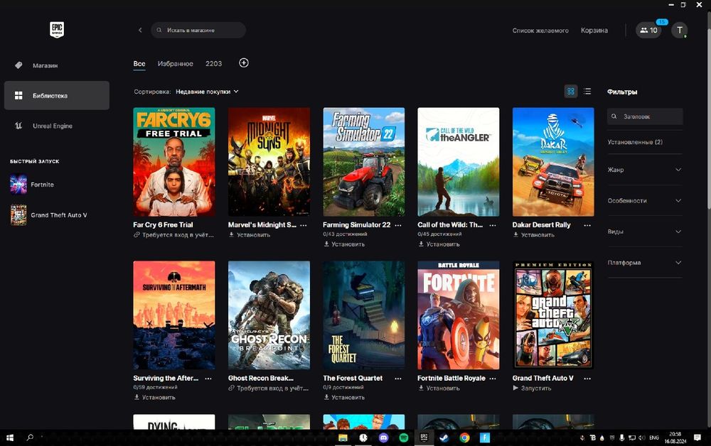Open the Список желаемого wishlist link
This screenshot has height=446, width=711.
[540, 31]
